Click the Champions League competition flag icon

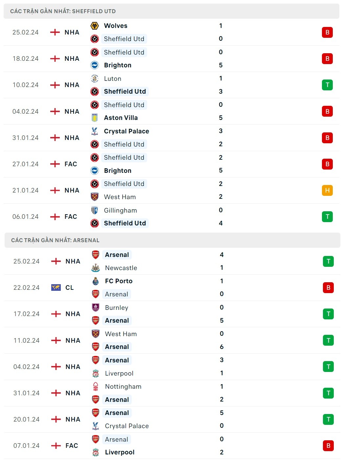click(x=56, y=287)
